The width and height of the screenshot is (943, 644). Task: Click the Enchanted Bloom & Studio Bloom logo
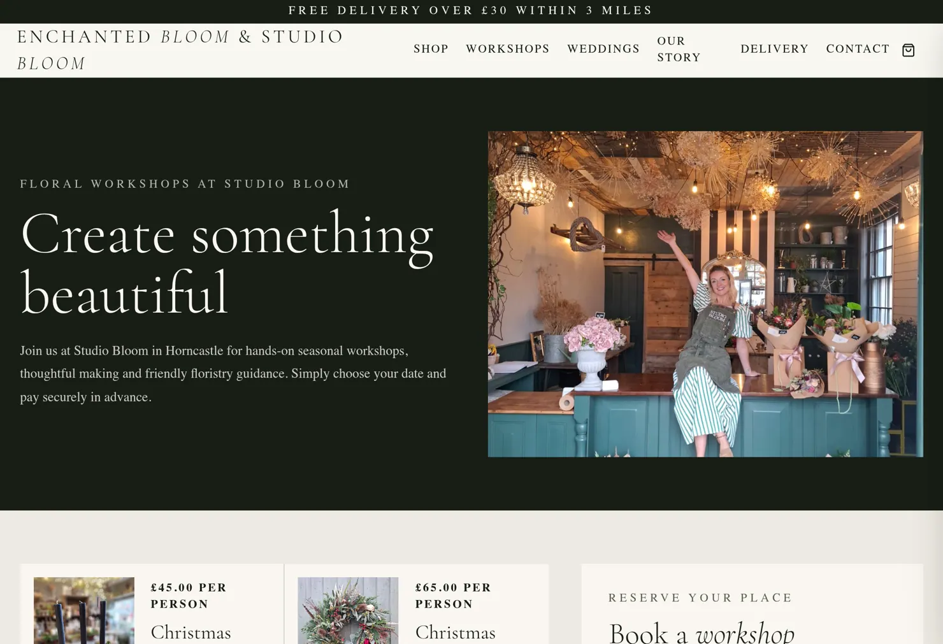point(180,50)
